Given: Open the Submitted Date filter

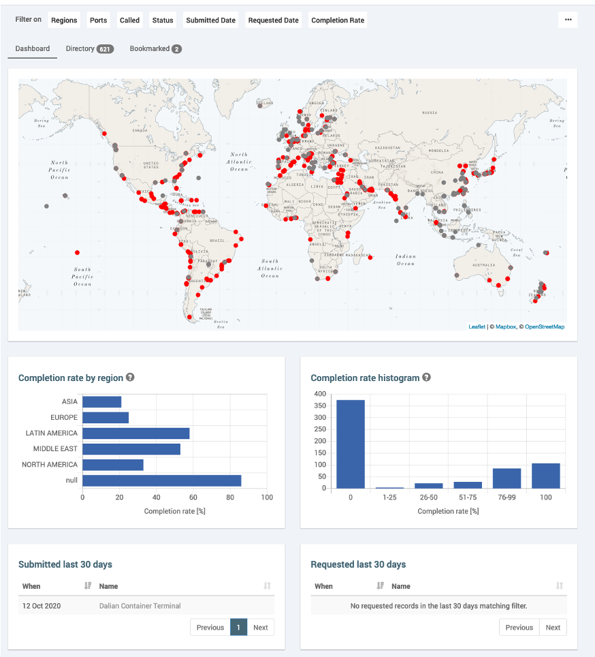Looking at the screenshot, I should pyautogui.click(x=211, y=20).
